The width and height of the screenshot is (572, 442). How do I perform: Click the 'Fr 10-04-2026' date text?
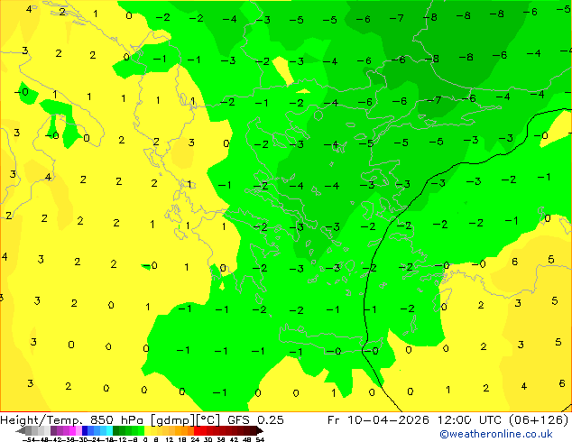[x=378, y=420]
